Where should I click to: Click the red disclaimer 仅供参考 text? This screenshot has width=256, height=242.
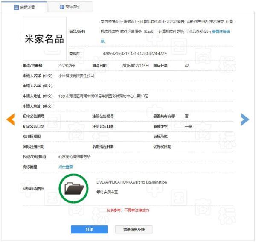click(x=128, y=210)
